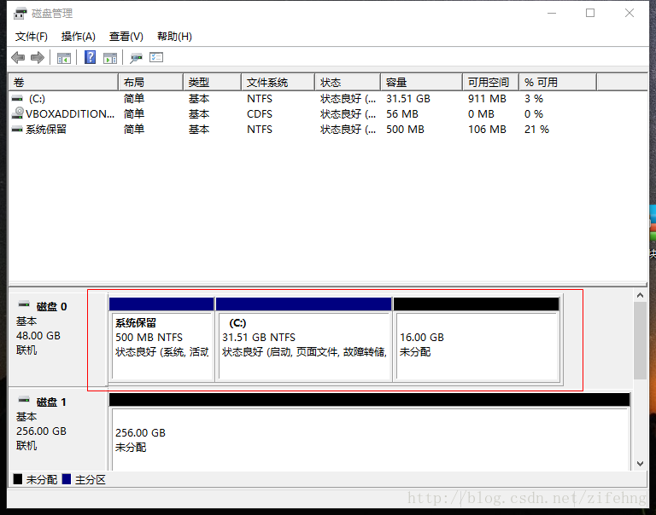The width and height of the screenshot is (656, 515).
Task: Click the 256.00 GB text under Disk 1
Action: [x=41, y=431]
